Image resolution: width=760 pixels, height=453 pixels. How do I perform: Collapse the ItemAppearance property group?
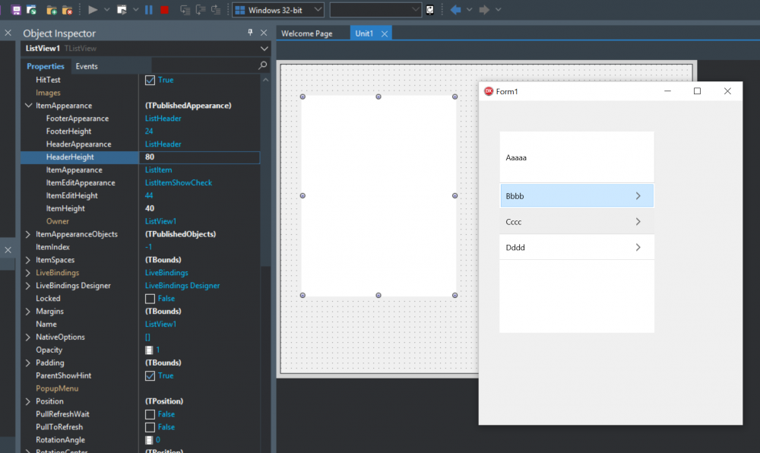coord(28,105)
